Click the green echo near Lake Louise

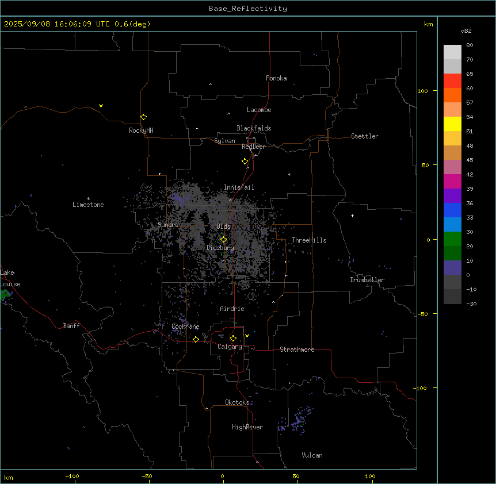tap(5, 295)
